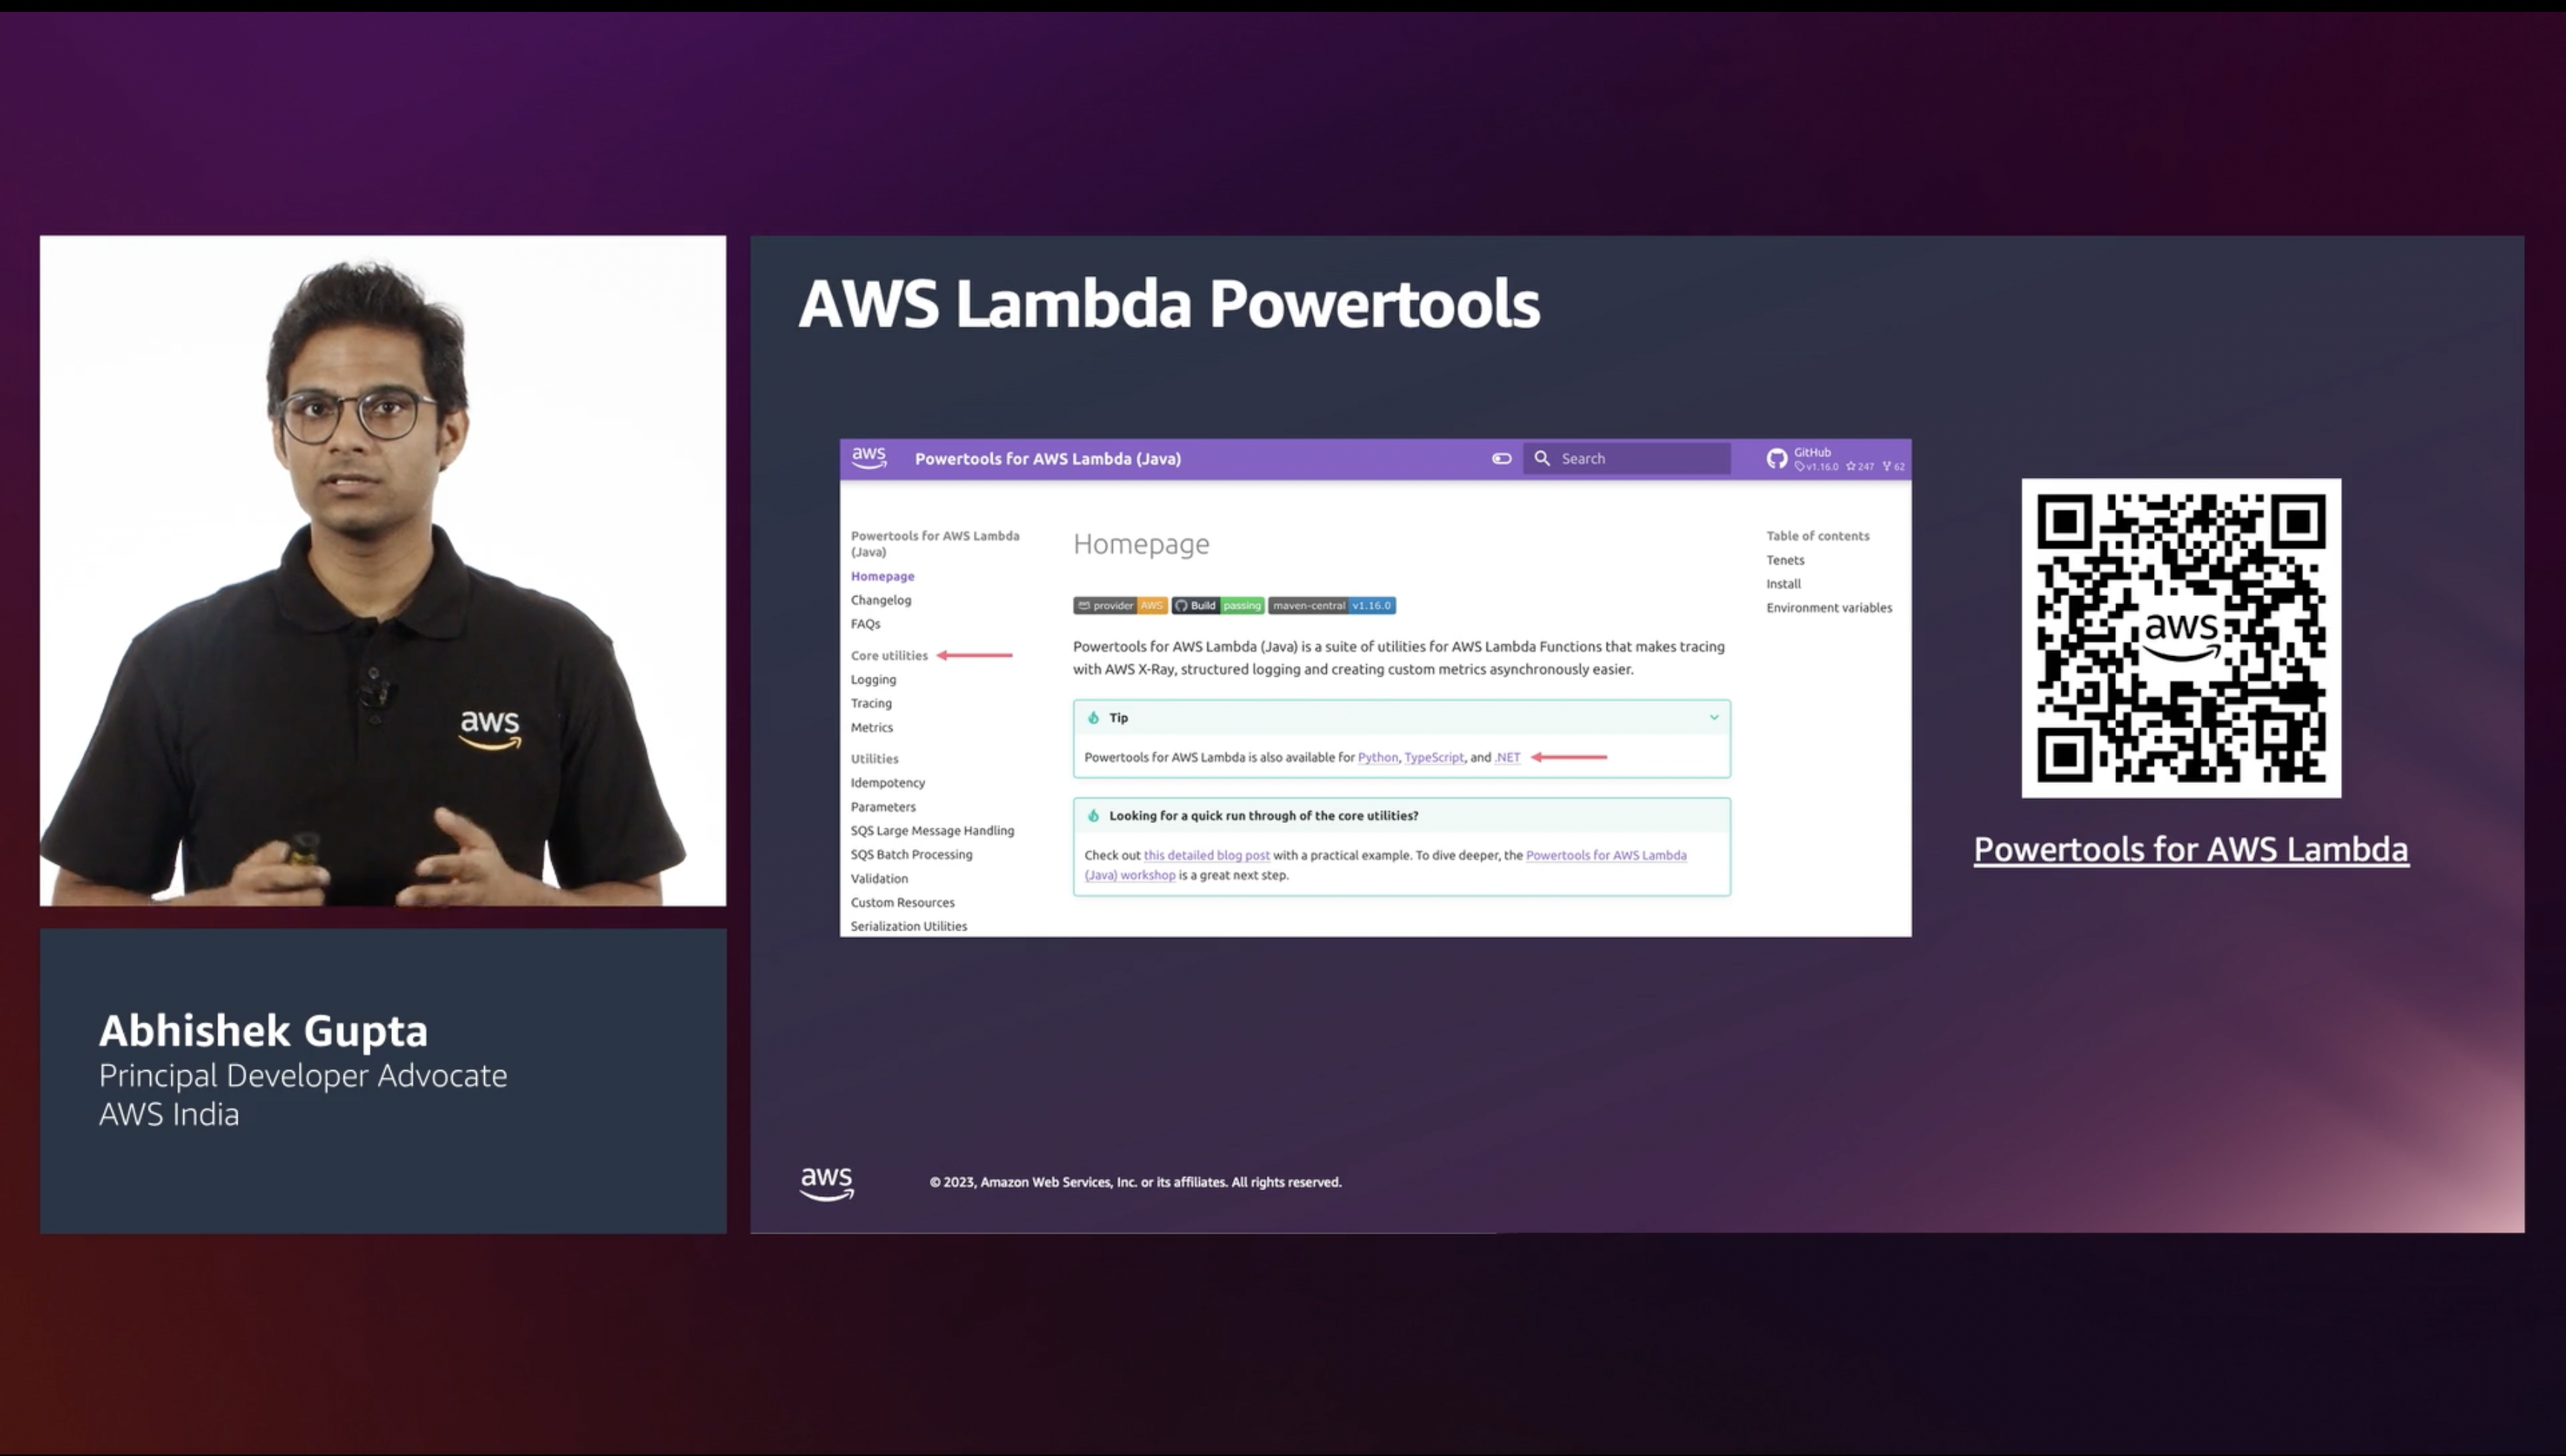Open SQS Large Message Handling page

(x=931, y=830)
